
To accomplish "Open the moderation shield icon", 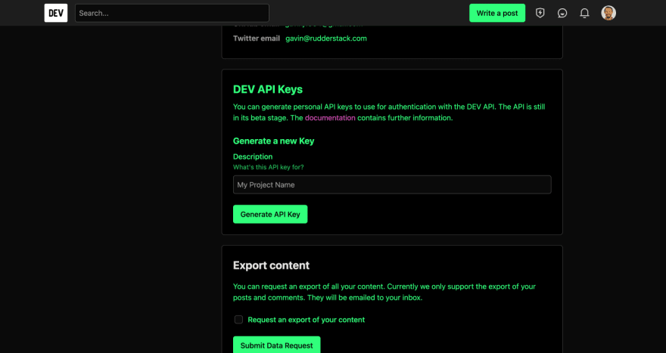I will (x=540, y=13).
